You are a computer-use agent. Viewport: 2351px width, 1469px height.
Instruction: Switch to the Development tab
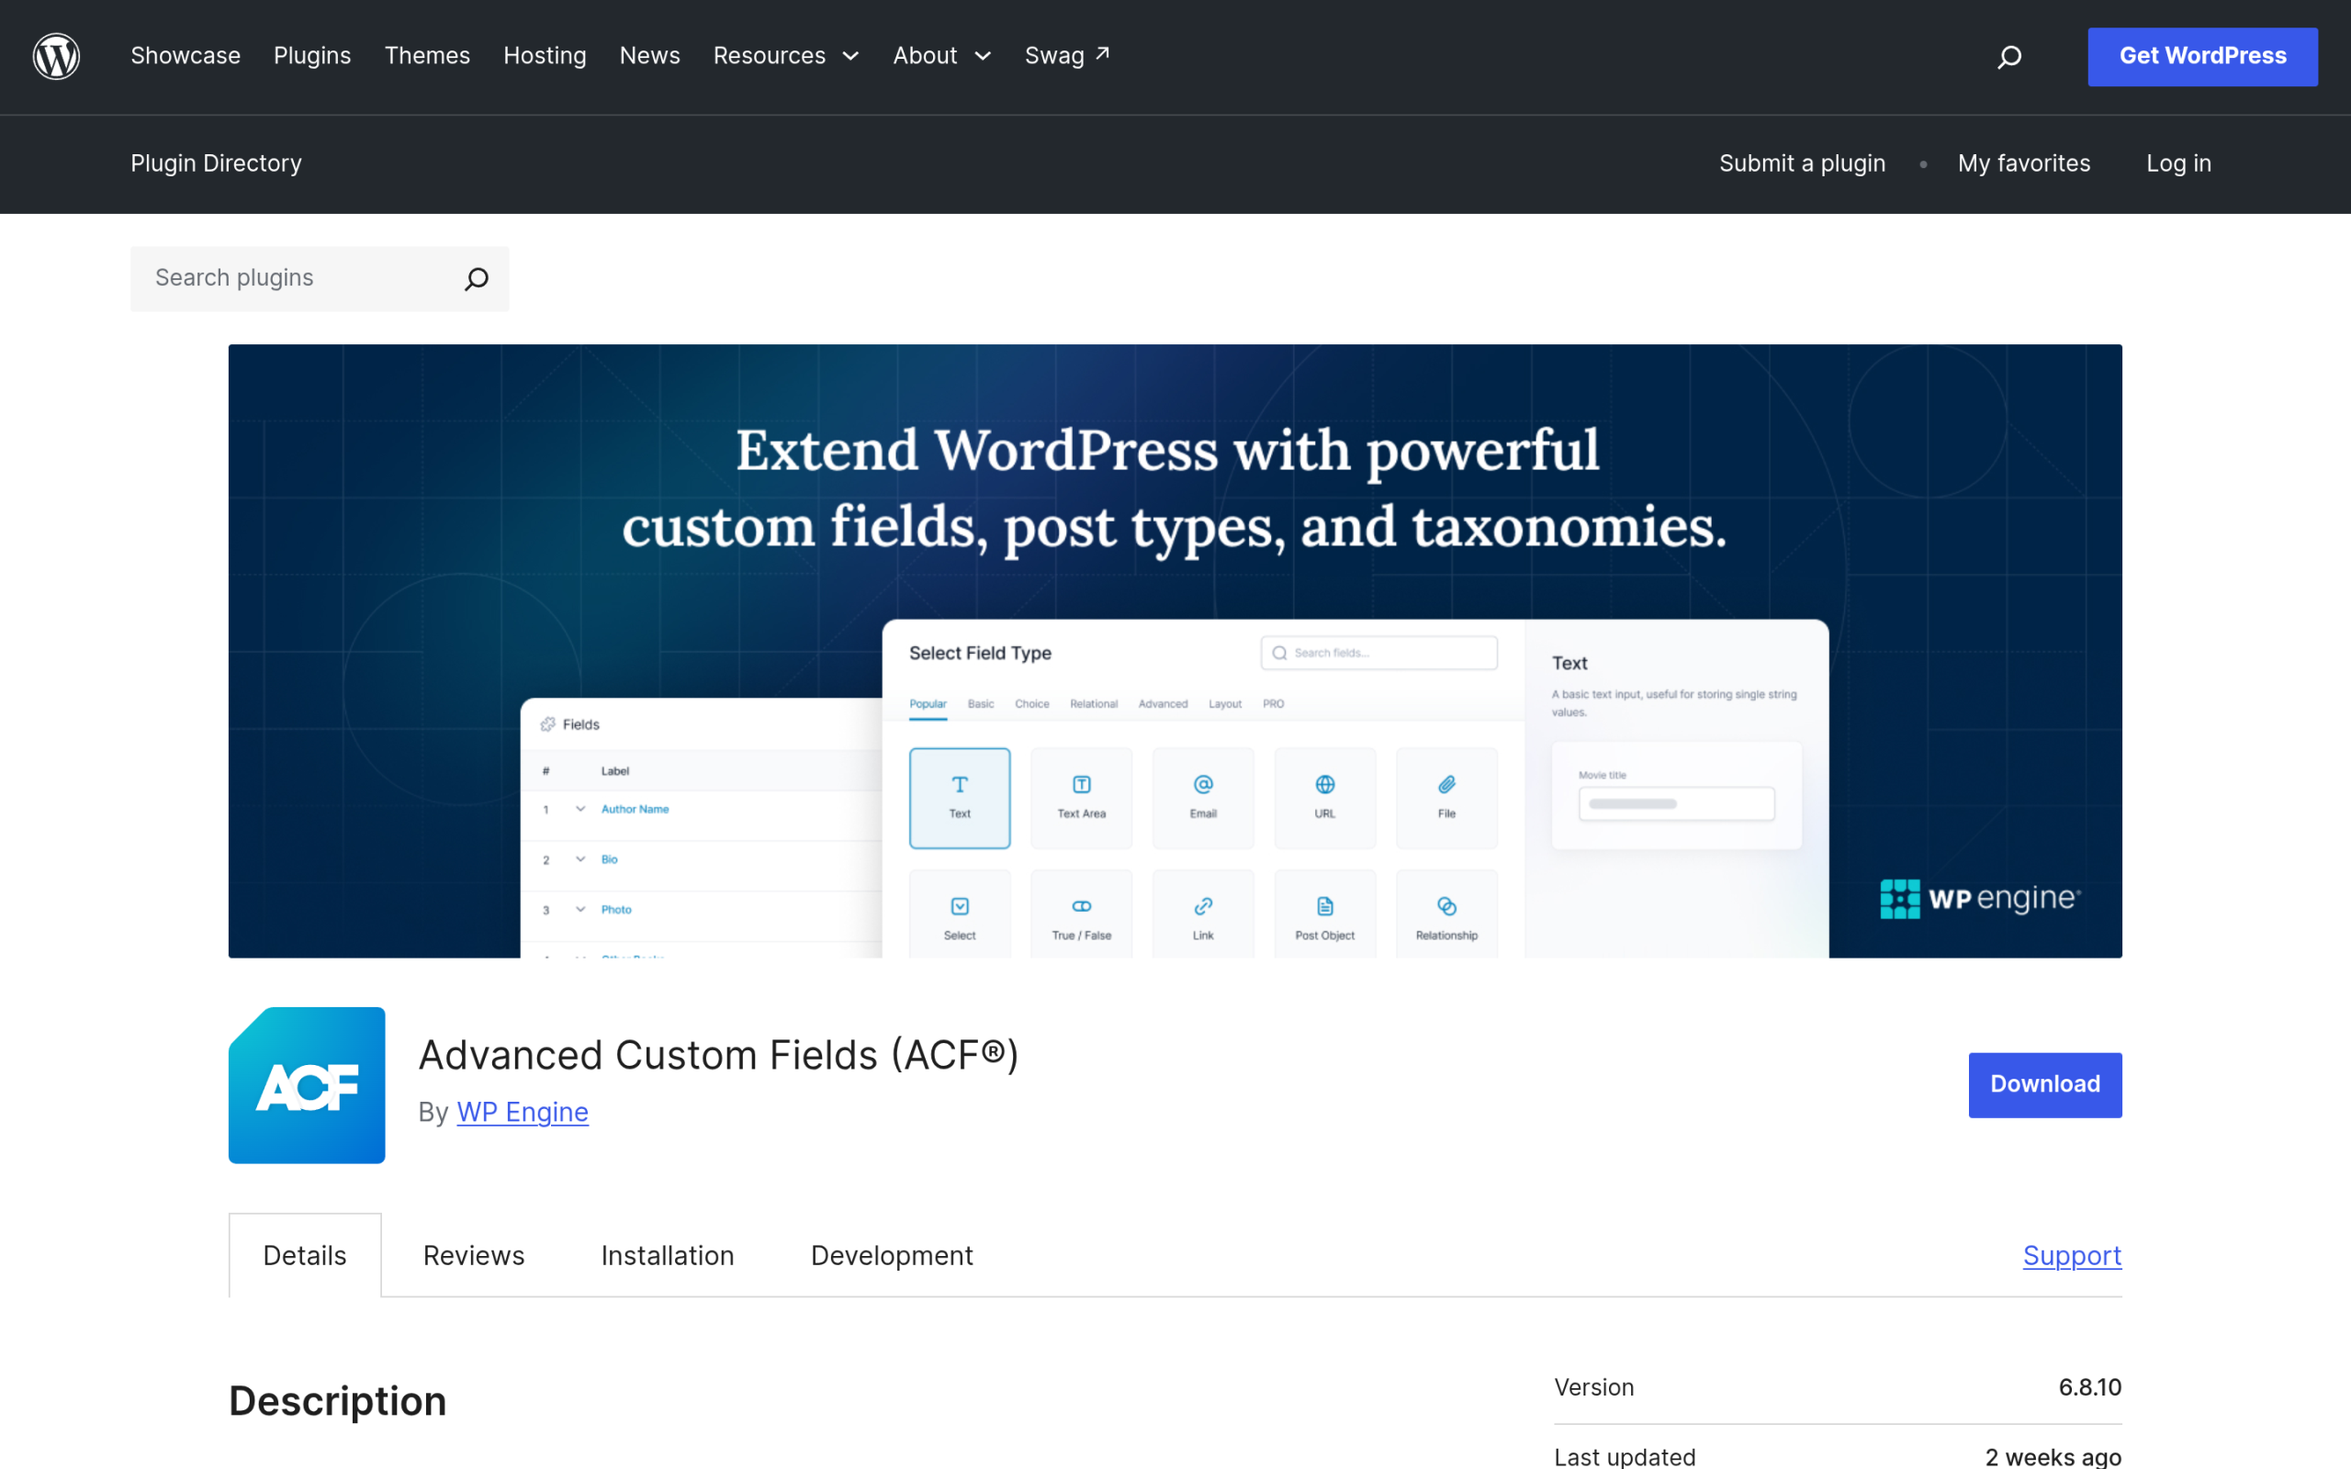pyautogui.click(x=892, y=1255)
